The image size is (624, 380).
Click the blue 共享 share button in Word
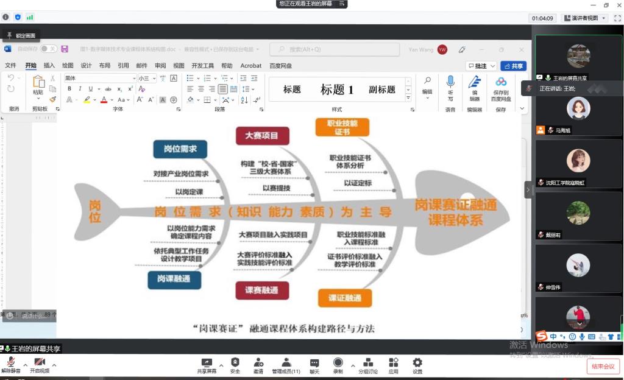[513, 66]
